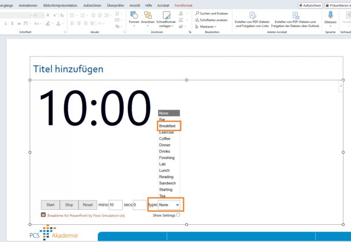351x242 pixels.
Task: Click the Stop timer button
Action: [69, 205]
